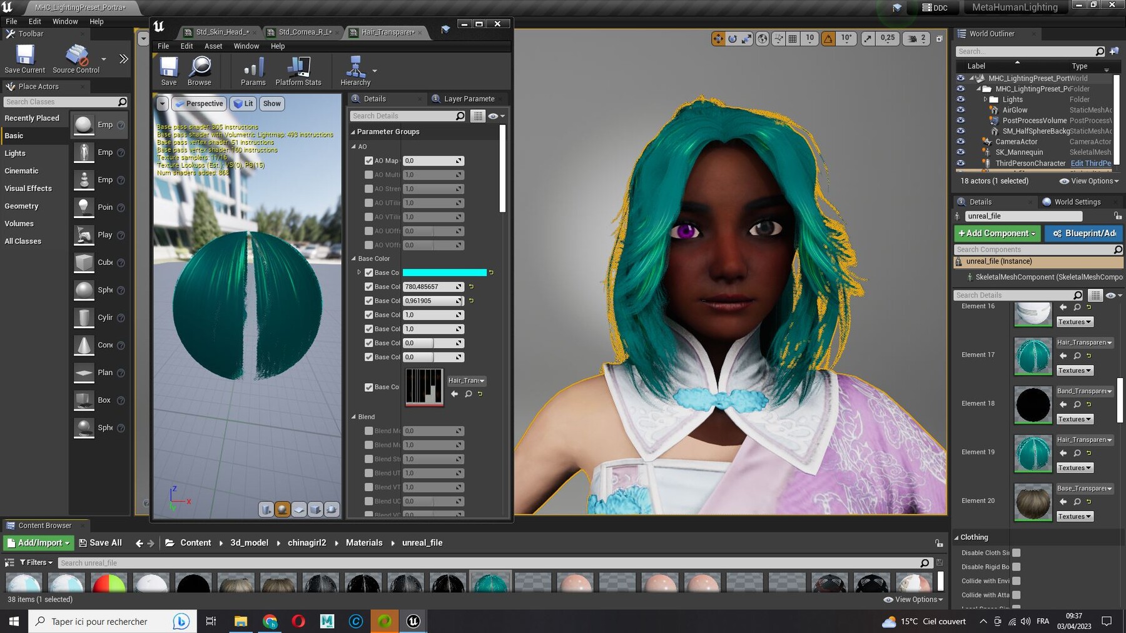Image resolution: width=1126 pixels, height=633 pixels.
Task: Toggle scale snapping icon in viewport
Action: click(x=868, y=39)
